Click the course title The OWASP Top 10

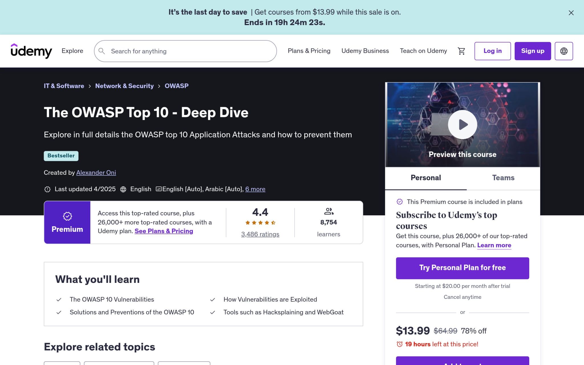[x=146, y=112]
